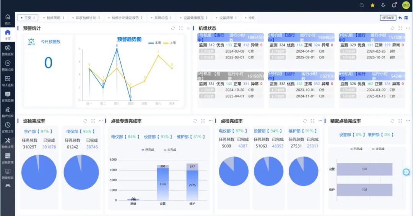Open more options for 点检完成率 panel
The height and width of the screenshot is (216, 413).
(x=320, y=121)
